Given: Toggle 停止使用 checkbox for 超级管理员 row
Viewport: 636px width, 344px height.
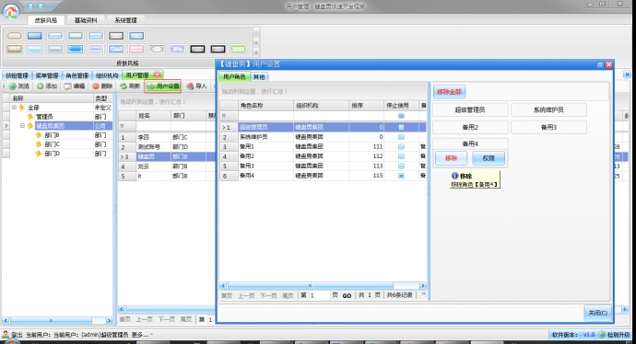Looking at the screenshot, I should 401,127.
